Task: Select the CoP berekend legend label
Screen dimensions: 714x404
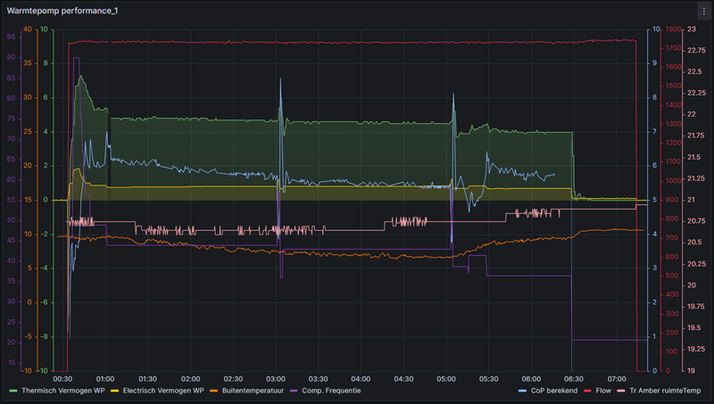Action: click(553, 391)
